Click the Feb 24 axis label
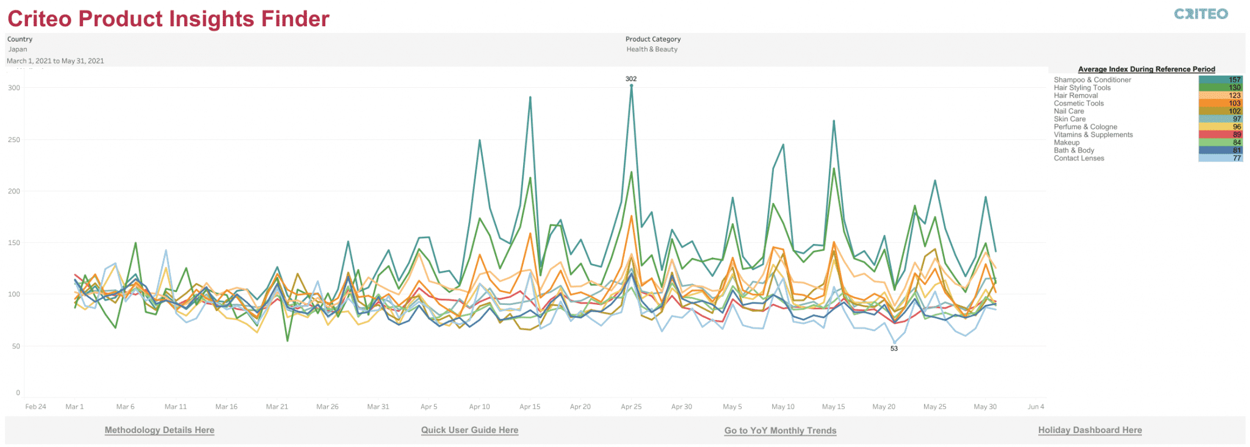1250x447 pixels. (x=35, y=407)
